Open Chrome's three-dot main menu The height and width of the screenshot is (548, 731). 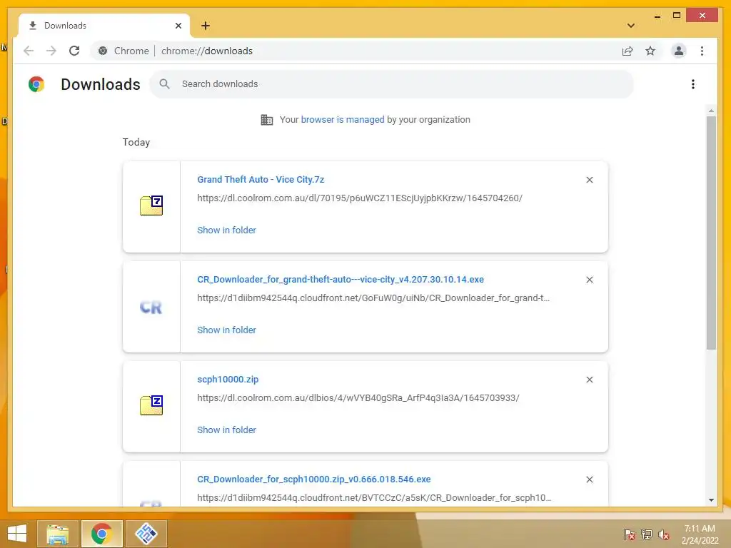(x=702, y=51)
